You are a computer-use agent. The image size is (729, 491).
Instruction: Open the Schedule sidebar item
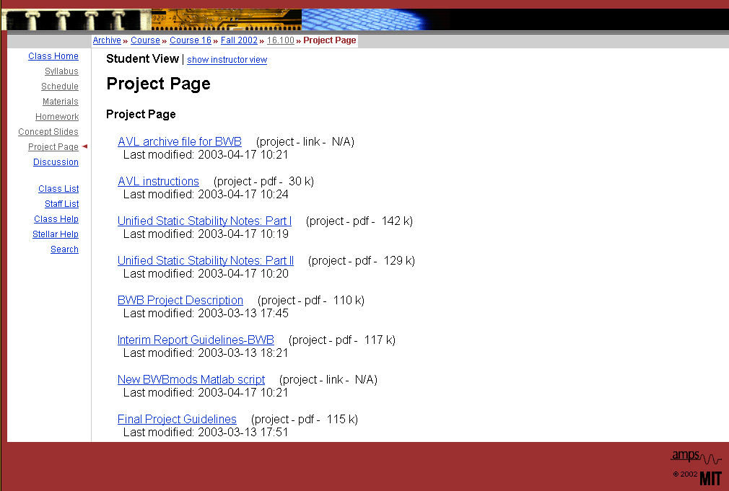click(x=59, y=87)
